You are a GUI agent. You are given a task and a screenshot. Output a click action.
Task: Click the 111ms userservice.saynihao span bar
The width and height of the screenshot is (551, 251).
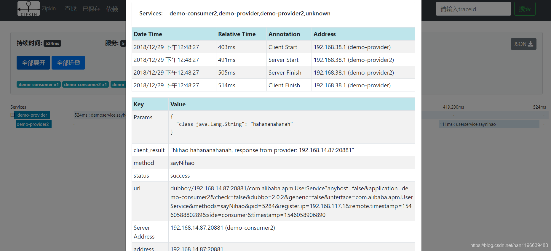pos(489,124)
